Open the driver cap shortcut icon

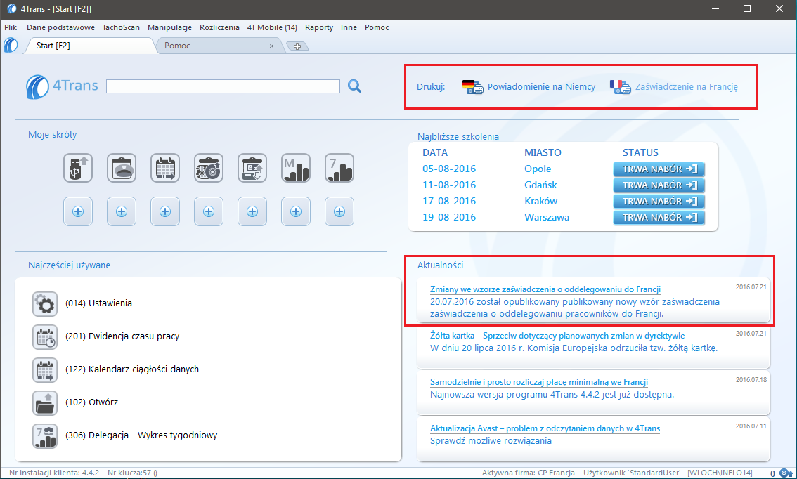(122, 169)
